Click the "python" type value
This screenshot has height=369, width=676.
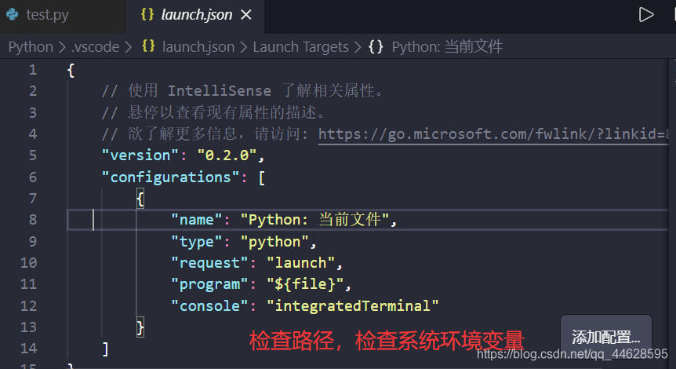(x=274, y=242)
